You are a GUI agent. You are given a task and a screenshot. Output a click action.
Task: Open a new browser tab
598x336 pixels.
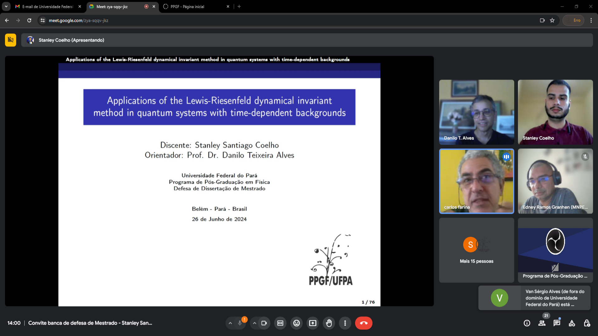[x=239, y=7]
